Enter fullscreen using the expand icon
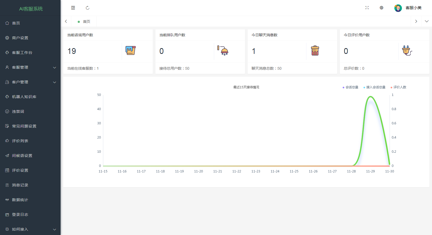The width and height of the screenshot is (432, 235). (367, 8)
